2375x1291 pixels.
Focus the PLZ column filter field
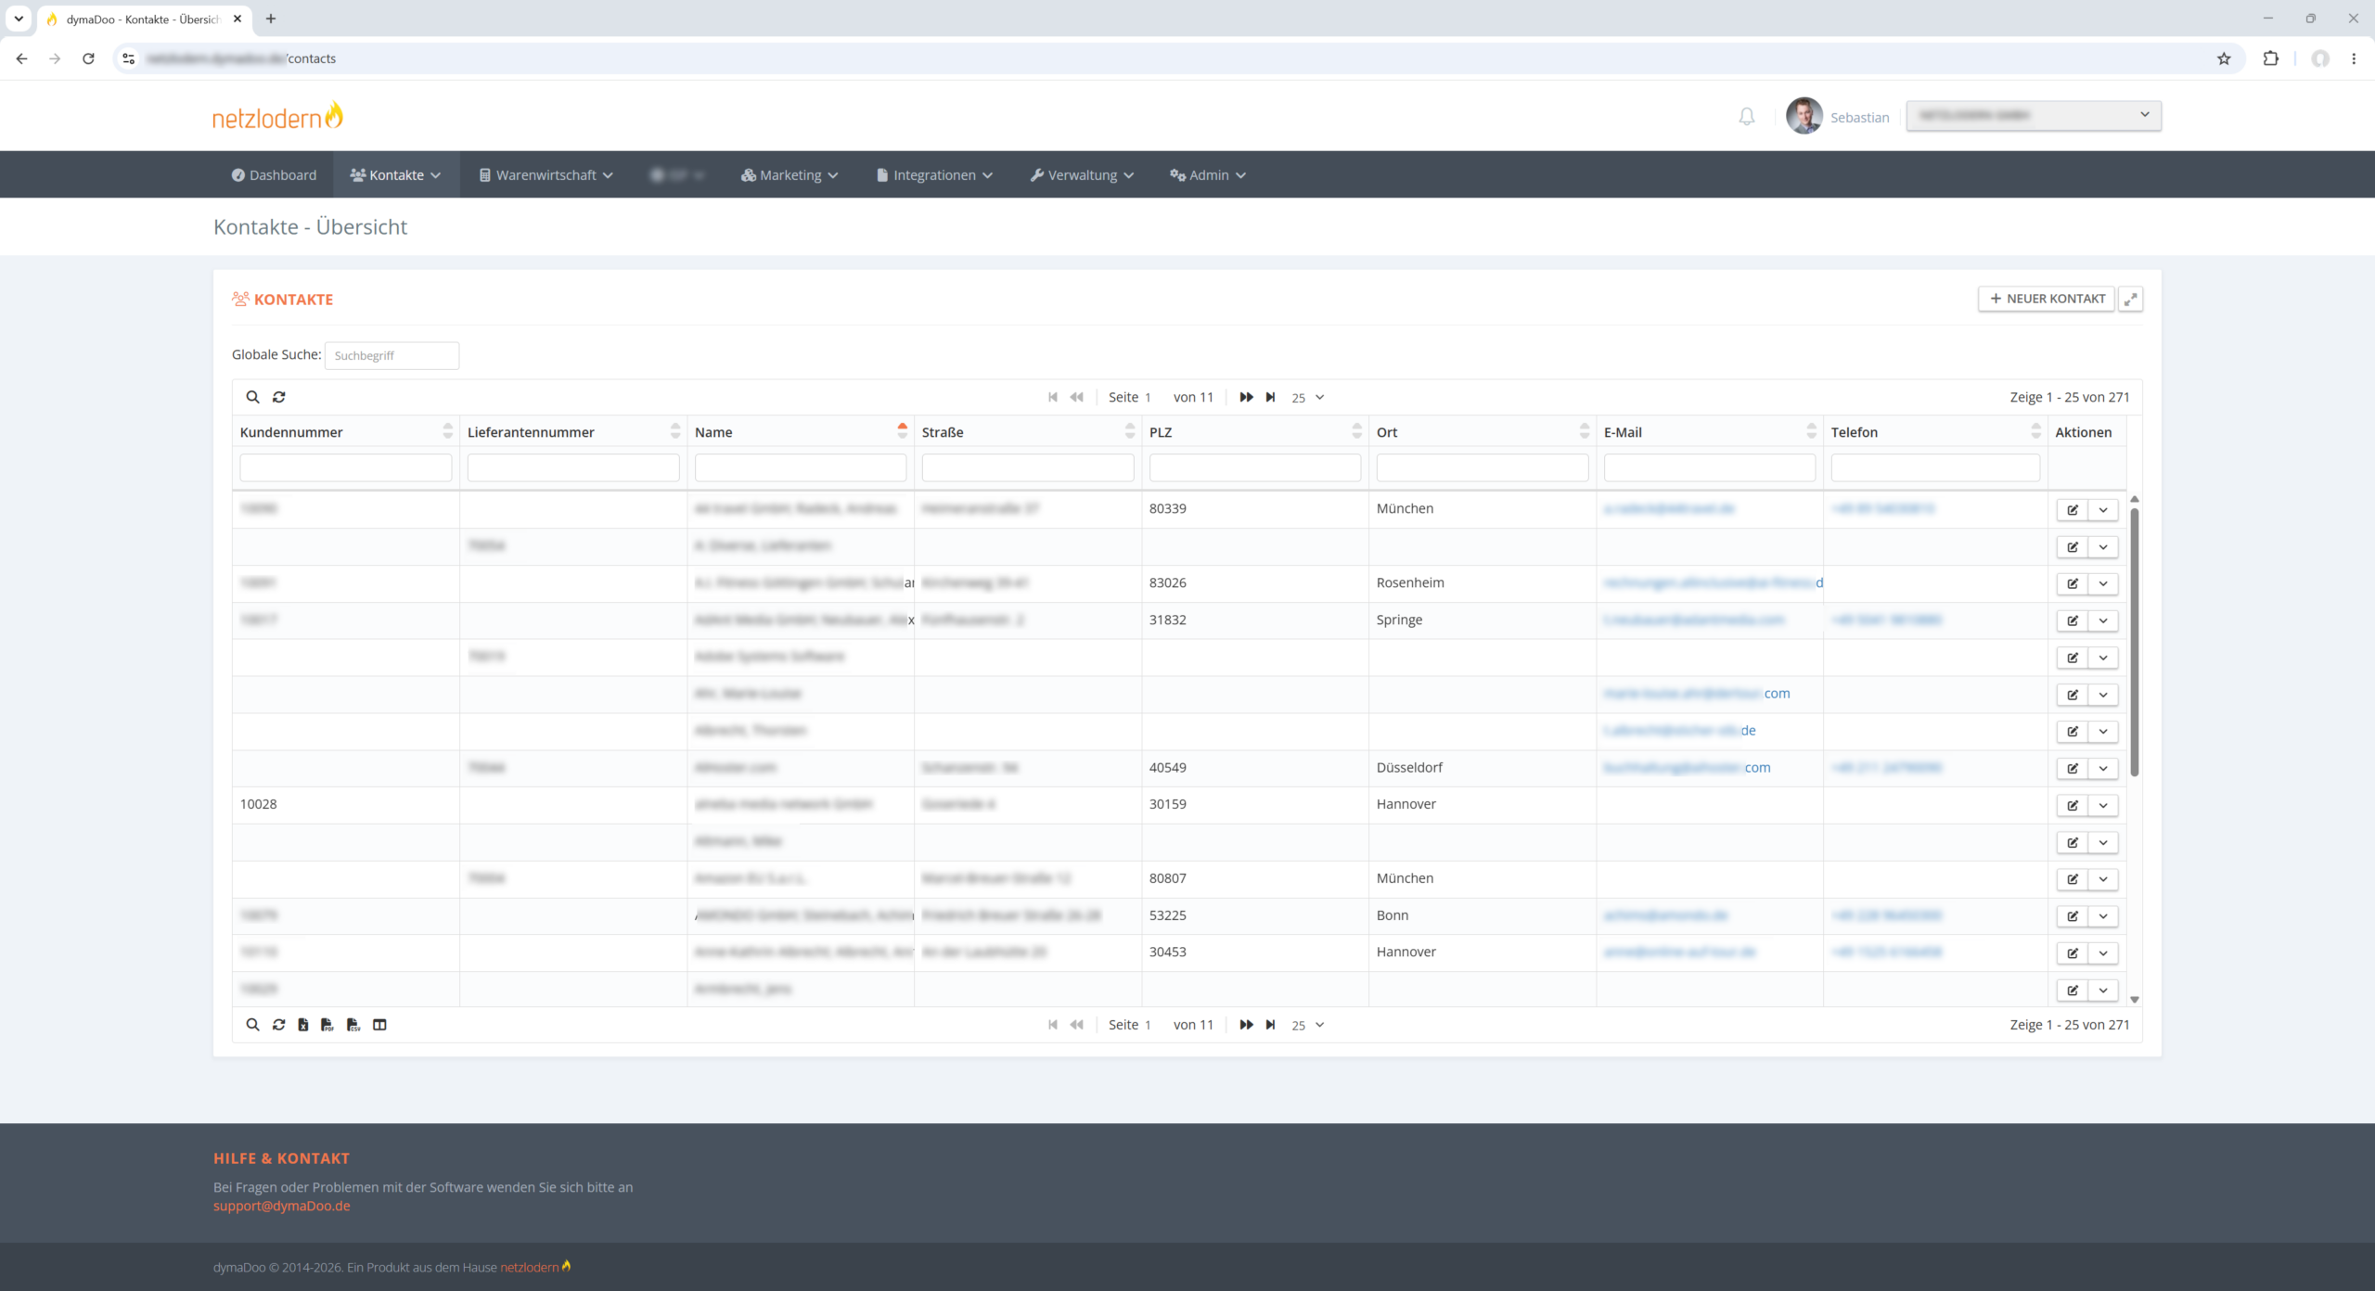(1254, 467)
